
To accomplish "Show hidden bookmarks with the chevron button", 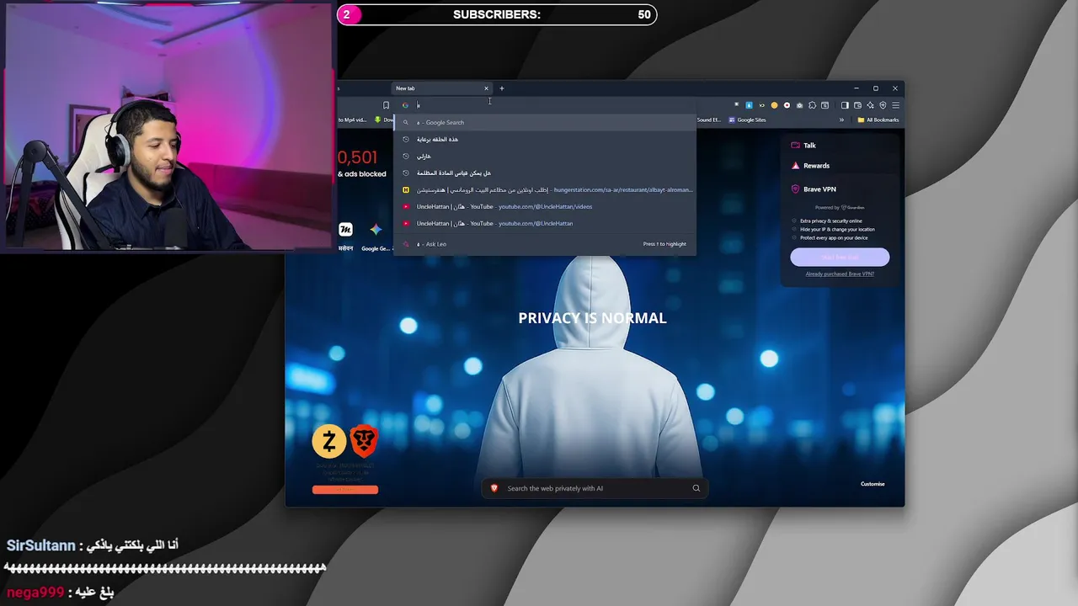I will pos(841,120).
